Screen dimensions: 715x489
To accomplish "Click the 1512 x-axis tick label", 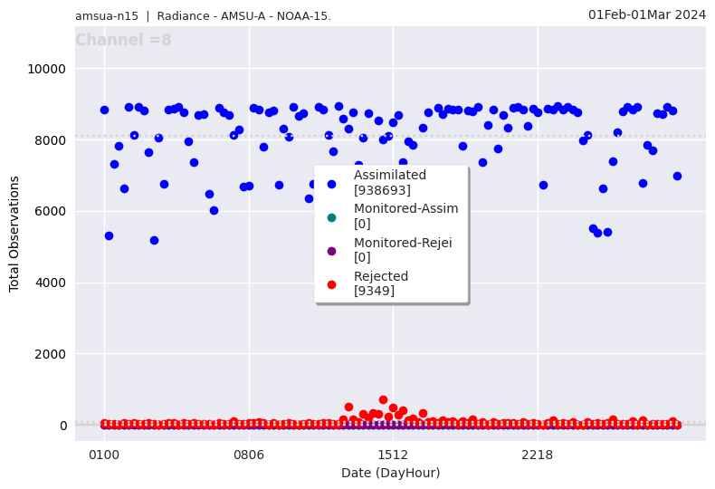I will pos(393,454).
